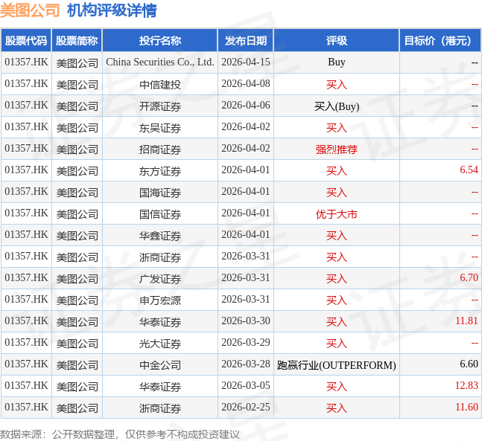Image resolution: width=482 pixels, height=441 pixels.
Task: Click the date 2026-02-25
Action: 246,407
